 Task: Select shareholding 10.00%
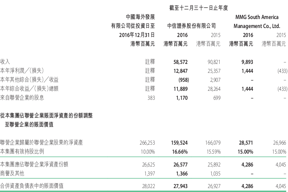click(148, 152)
